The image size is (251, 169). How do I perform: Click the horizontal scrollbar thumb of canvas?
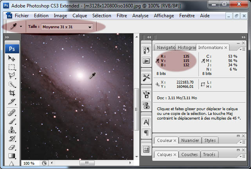point(87,163)
